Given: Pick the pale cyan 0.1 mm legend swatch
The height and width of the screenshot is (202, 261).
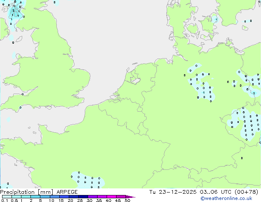Looking at the screenshot, I should pyautogui.click(x=6, y=197).
